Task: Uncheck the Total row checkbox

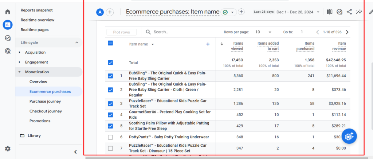Action: [x=110, y=62]
